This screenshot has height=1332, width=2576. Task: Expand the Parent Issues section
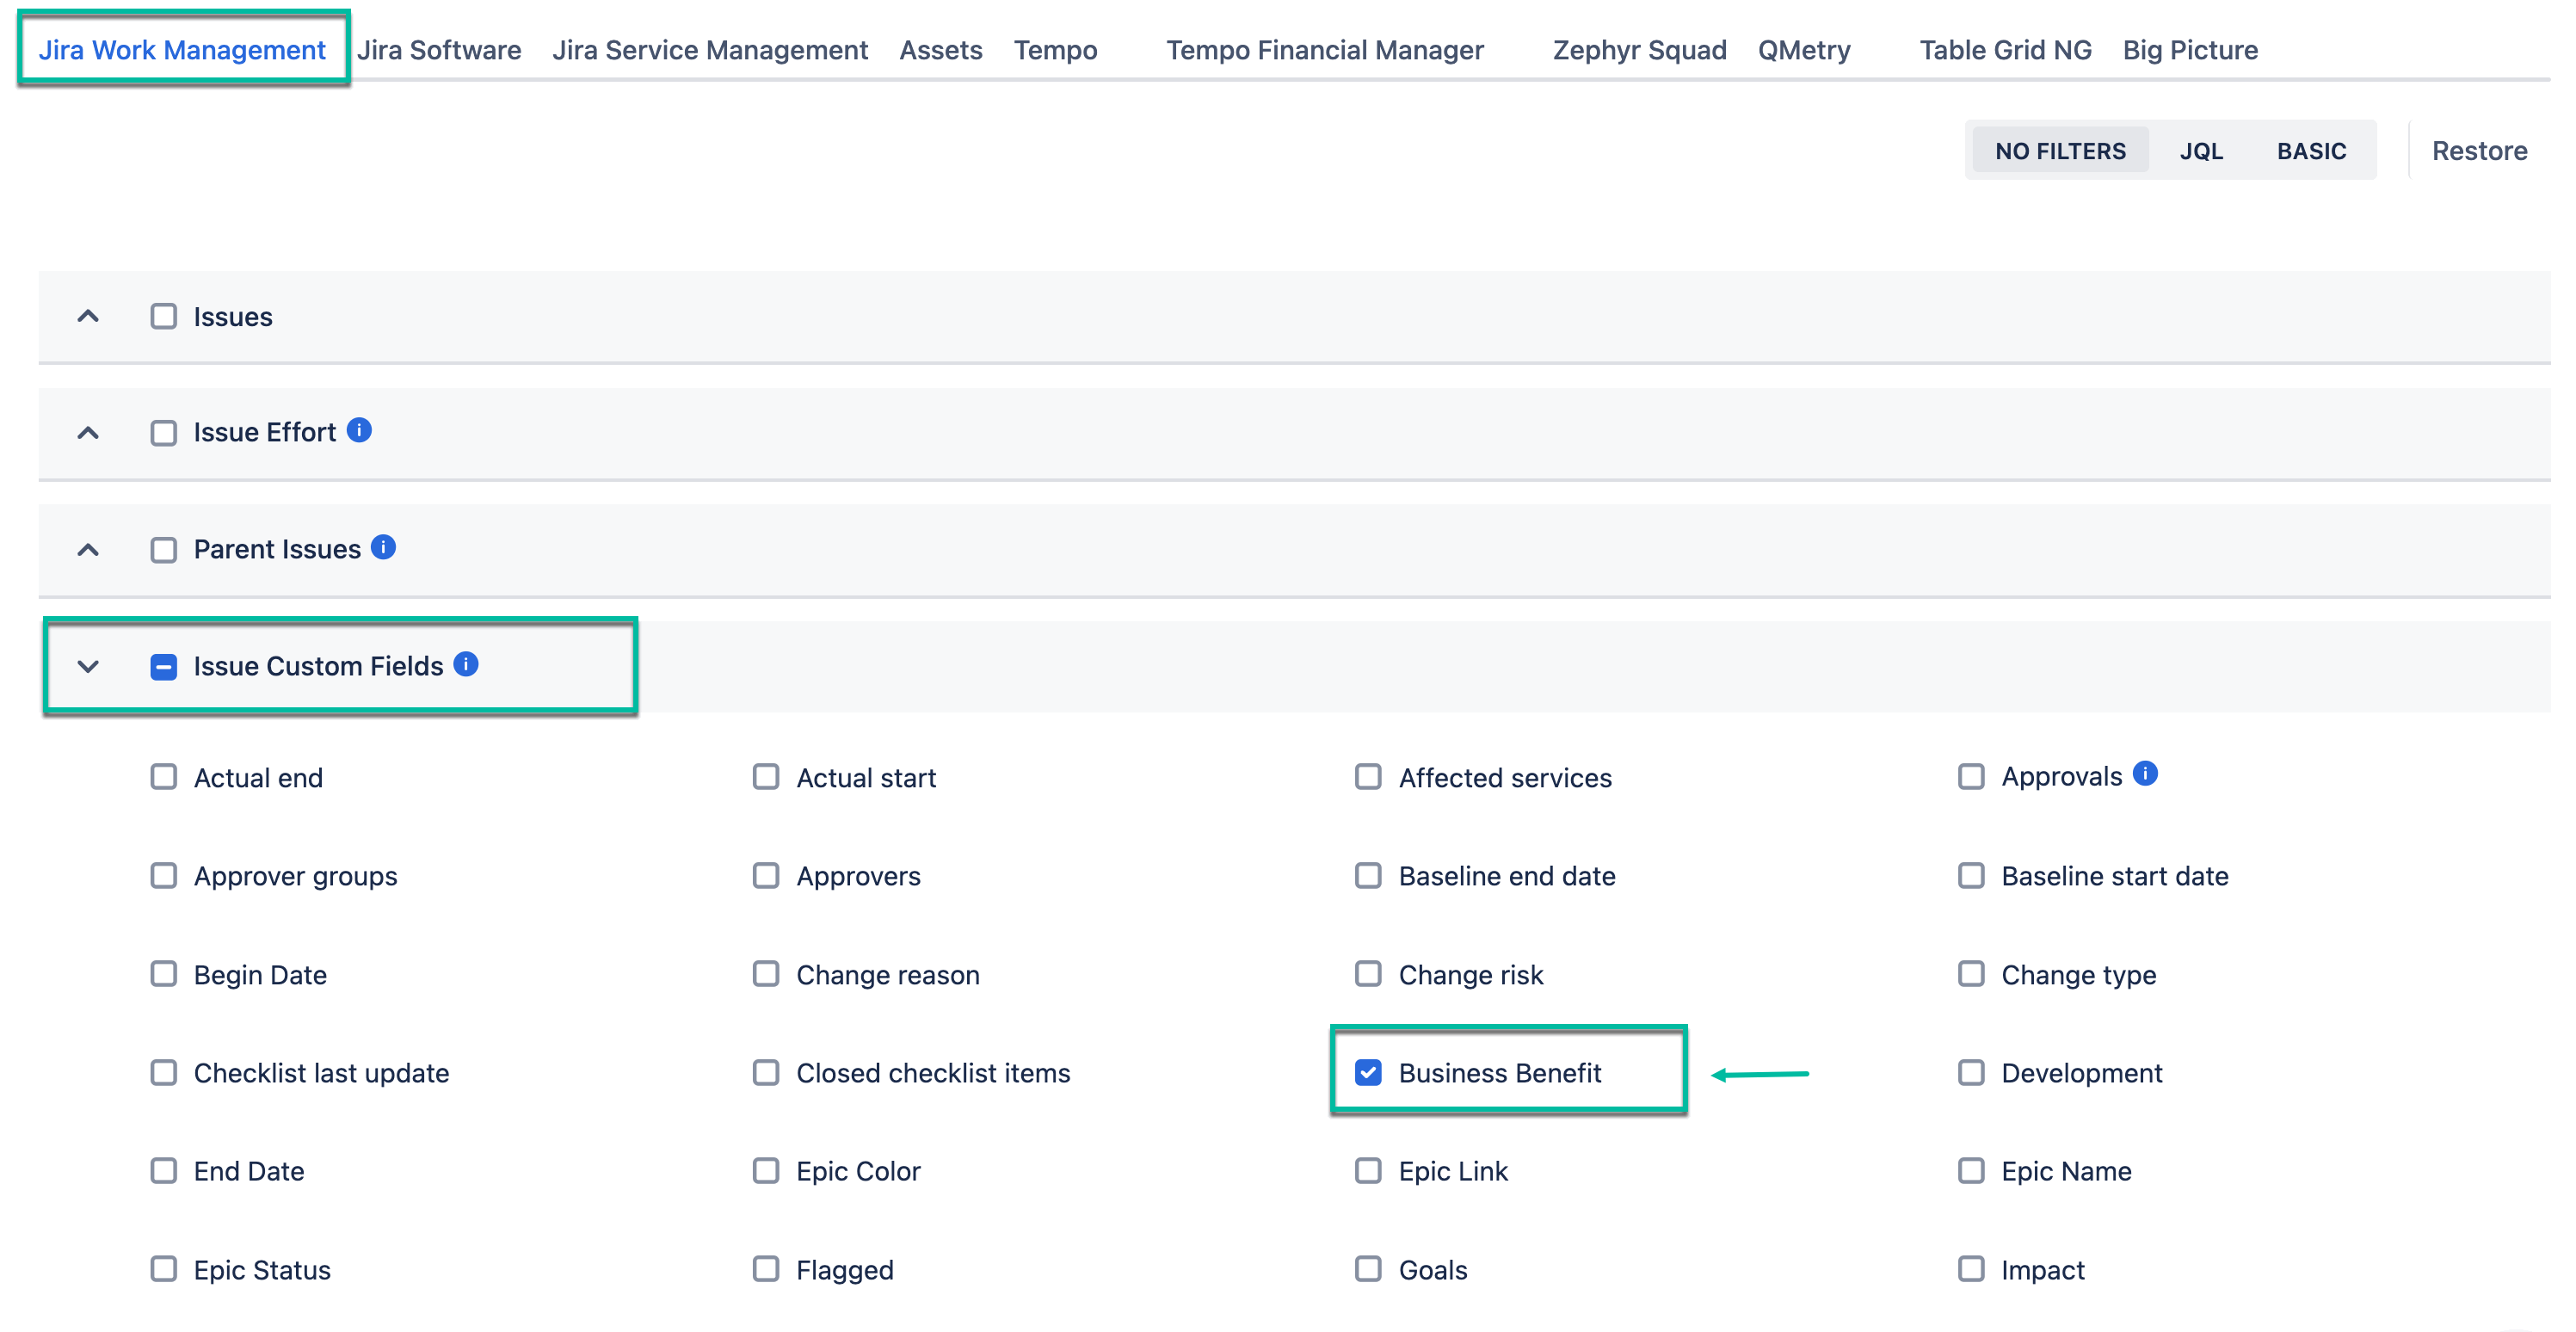point(87,549)
